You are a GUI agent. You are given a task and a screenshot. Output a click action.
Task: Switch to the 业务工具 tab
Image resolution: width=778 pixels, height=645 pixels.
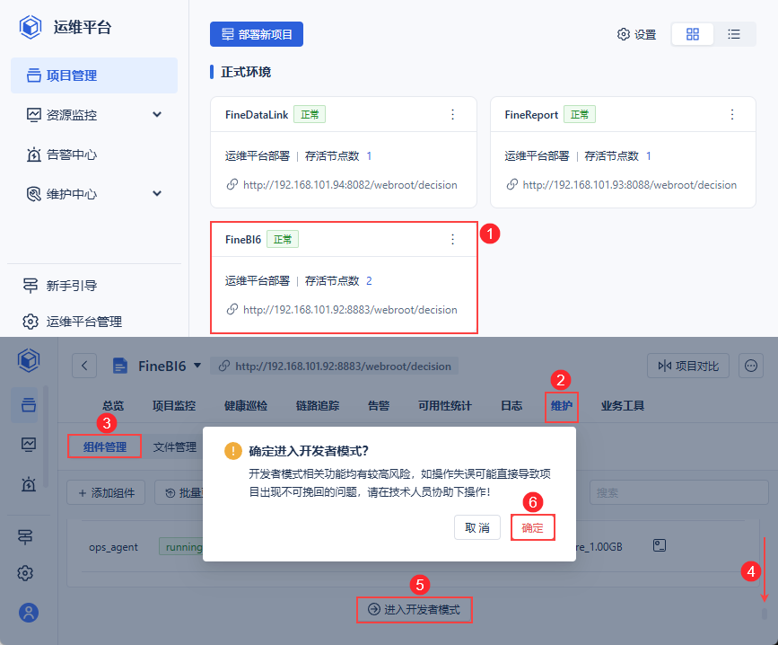622,406
